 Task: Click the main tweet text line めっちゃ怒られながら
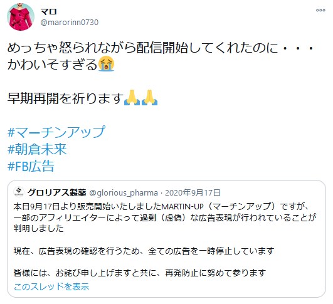pyautogui.click(x=161, y=48)
